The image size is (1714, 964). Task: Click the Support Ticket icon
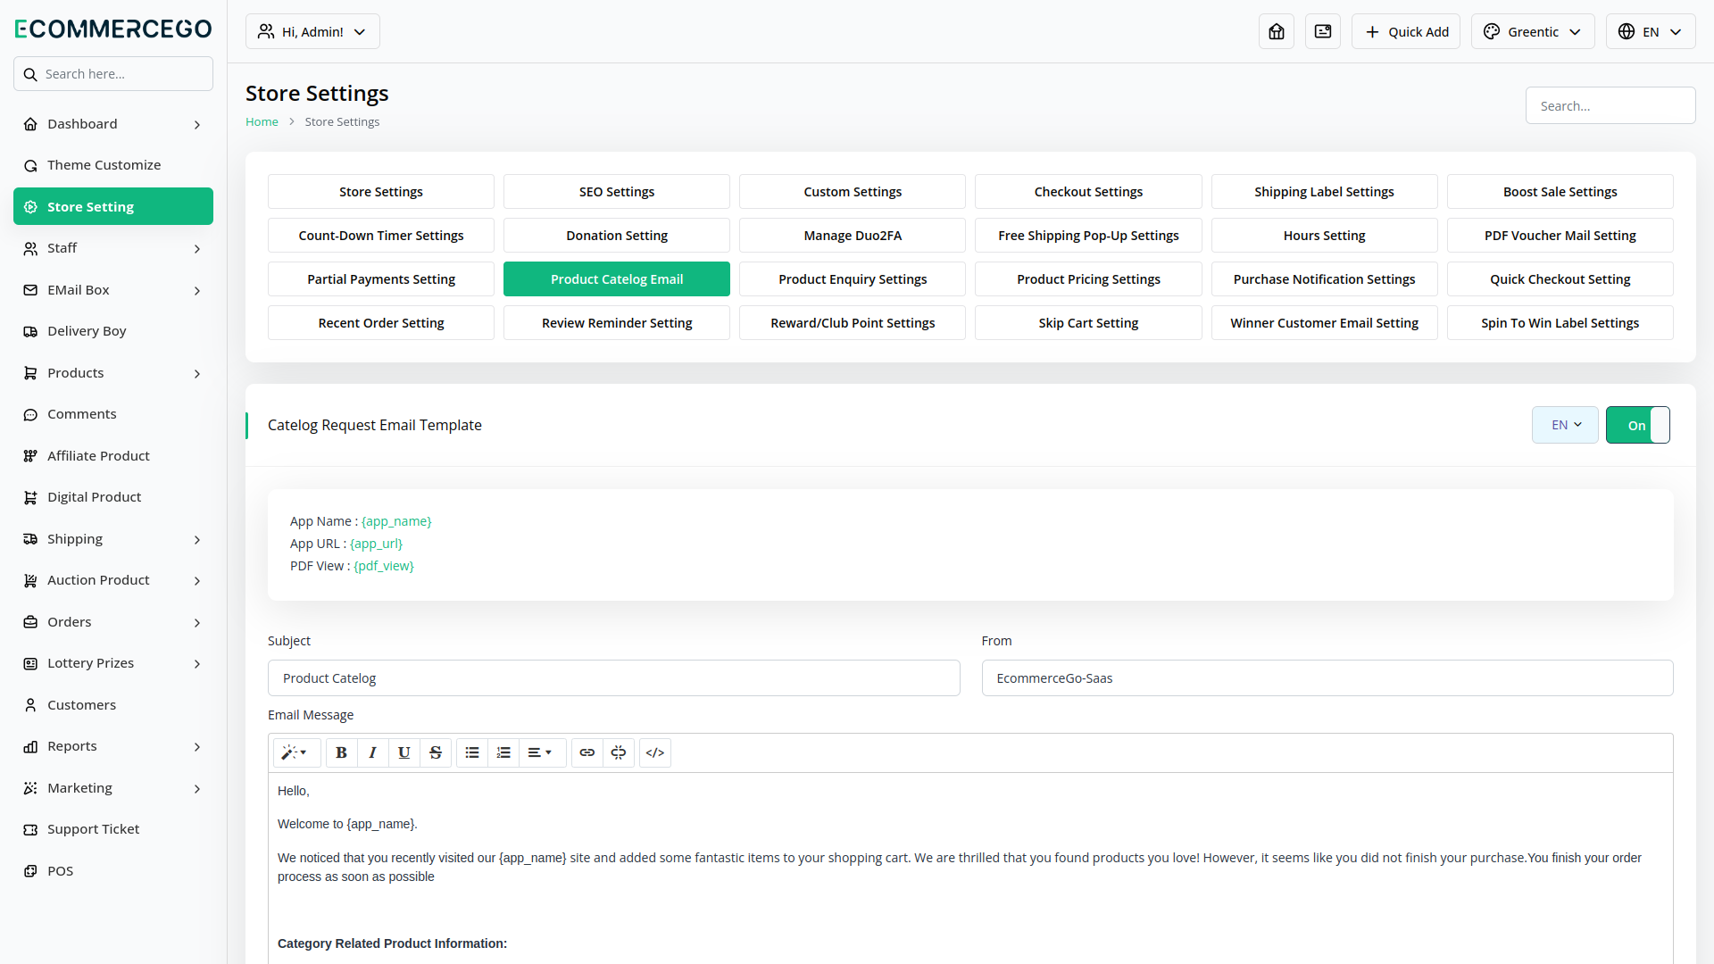30,829
